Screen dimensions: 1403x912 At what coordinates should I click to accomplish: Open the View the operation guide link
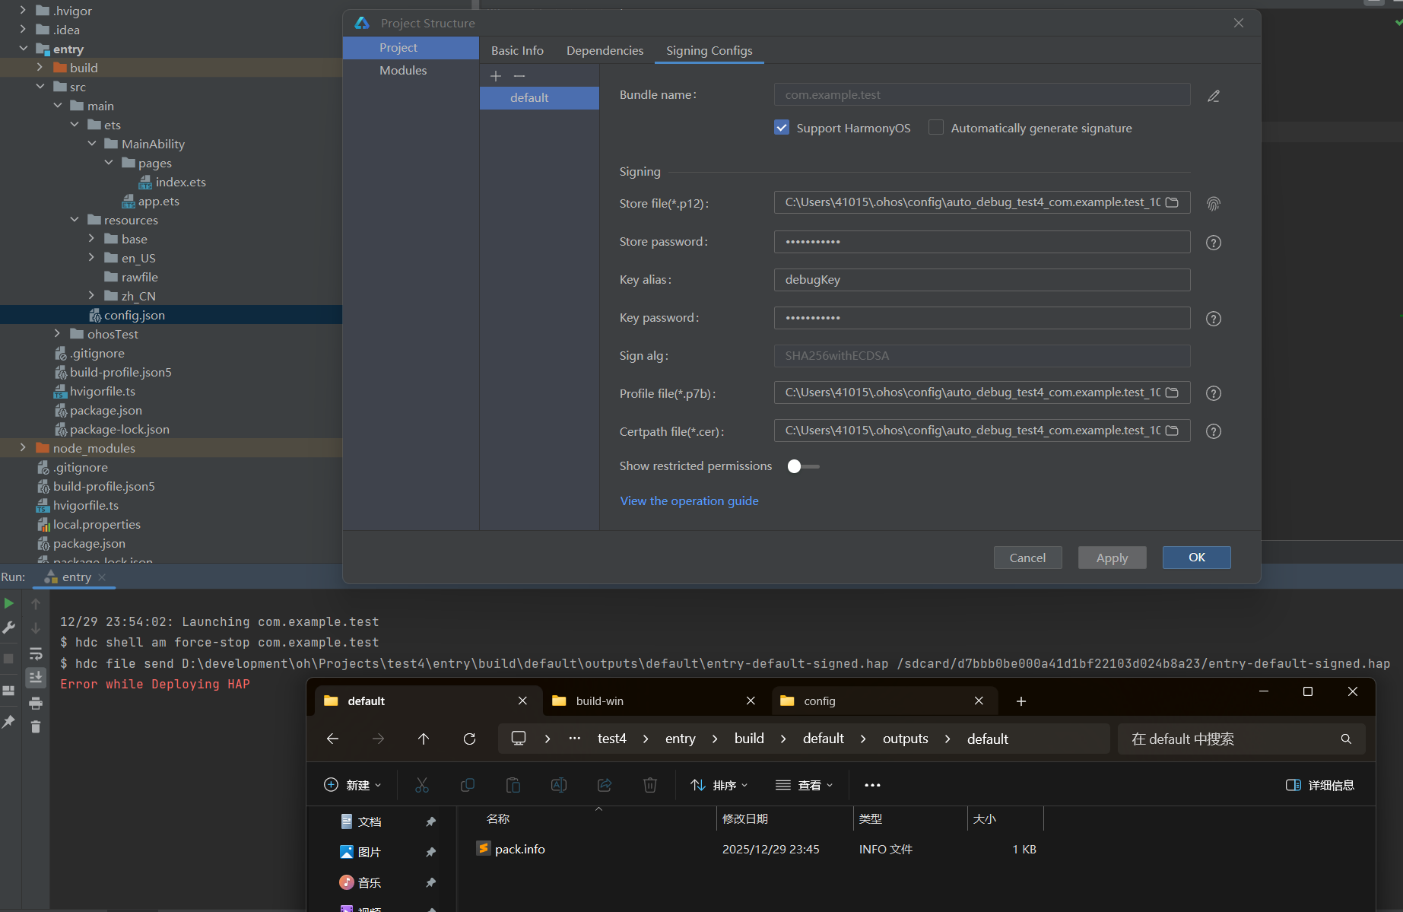(x=689, y=500)
